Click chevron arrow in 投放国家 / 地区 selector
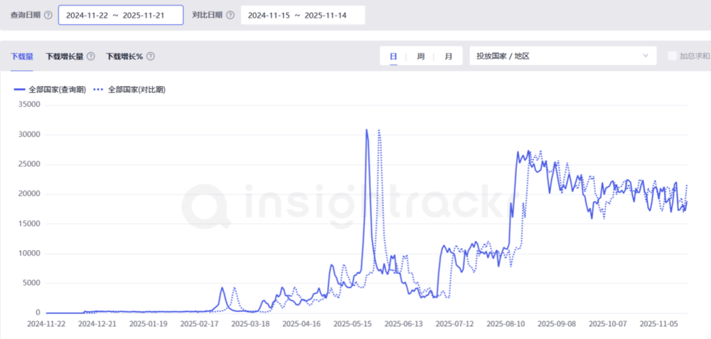The width and height of the screenshot is (711, 339). pos(646,56)
